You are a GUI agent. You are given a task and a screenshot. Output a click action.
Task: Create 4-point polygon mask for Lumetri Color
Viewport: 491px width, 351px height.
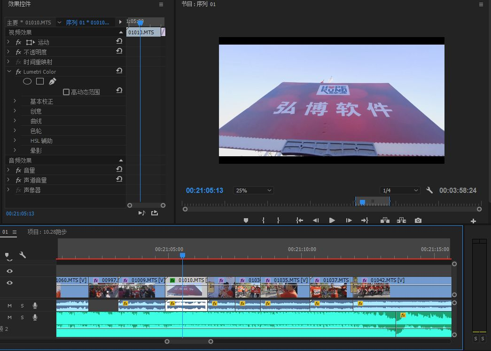40,81
